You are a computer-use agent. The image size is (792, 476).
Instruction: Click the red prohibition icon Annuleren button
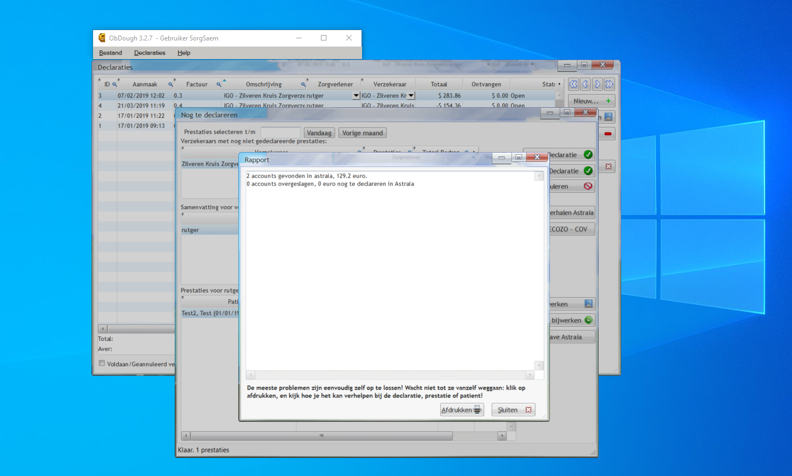click(x=588, y=186)
